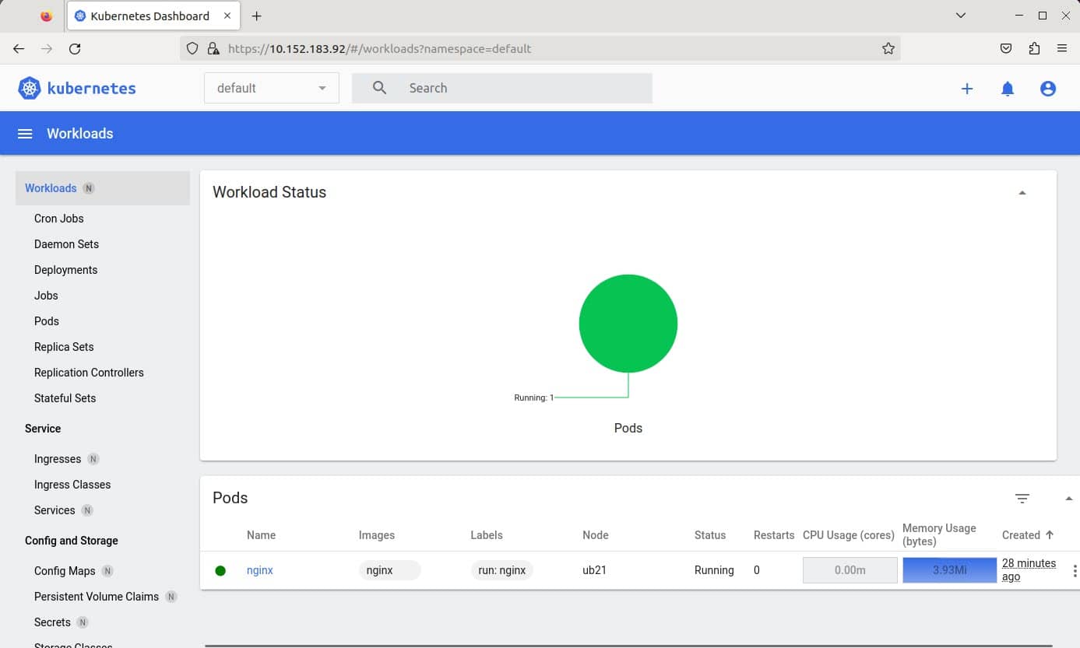Open the Firefox application menu

[x=1062, y=48]
